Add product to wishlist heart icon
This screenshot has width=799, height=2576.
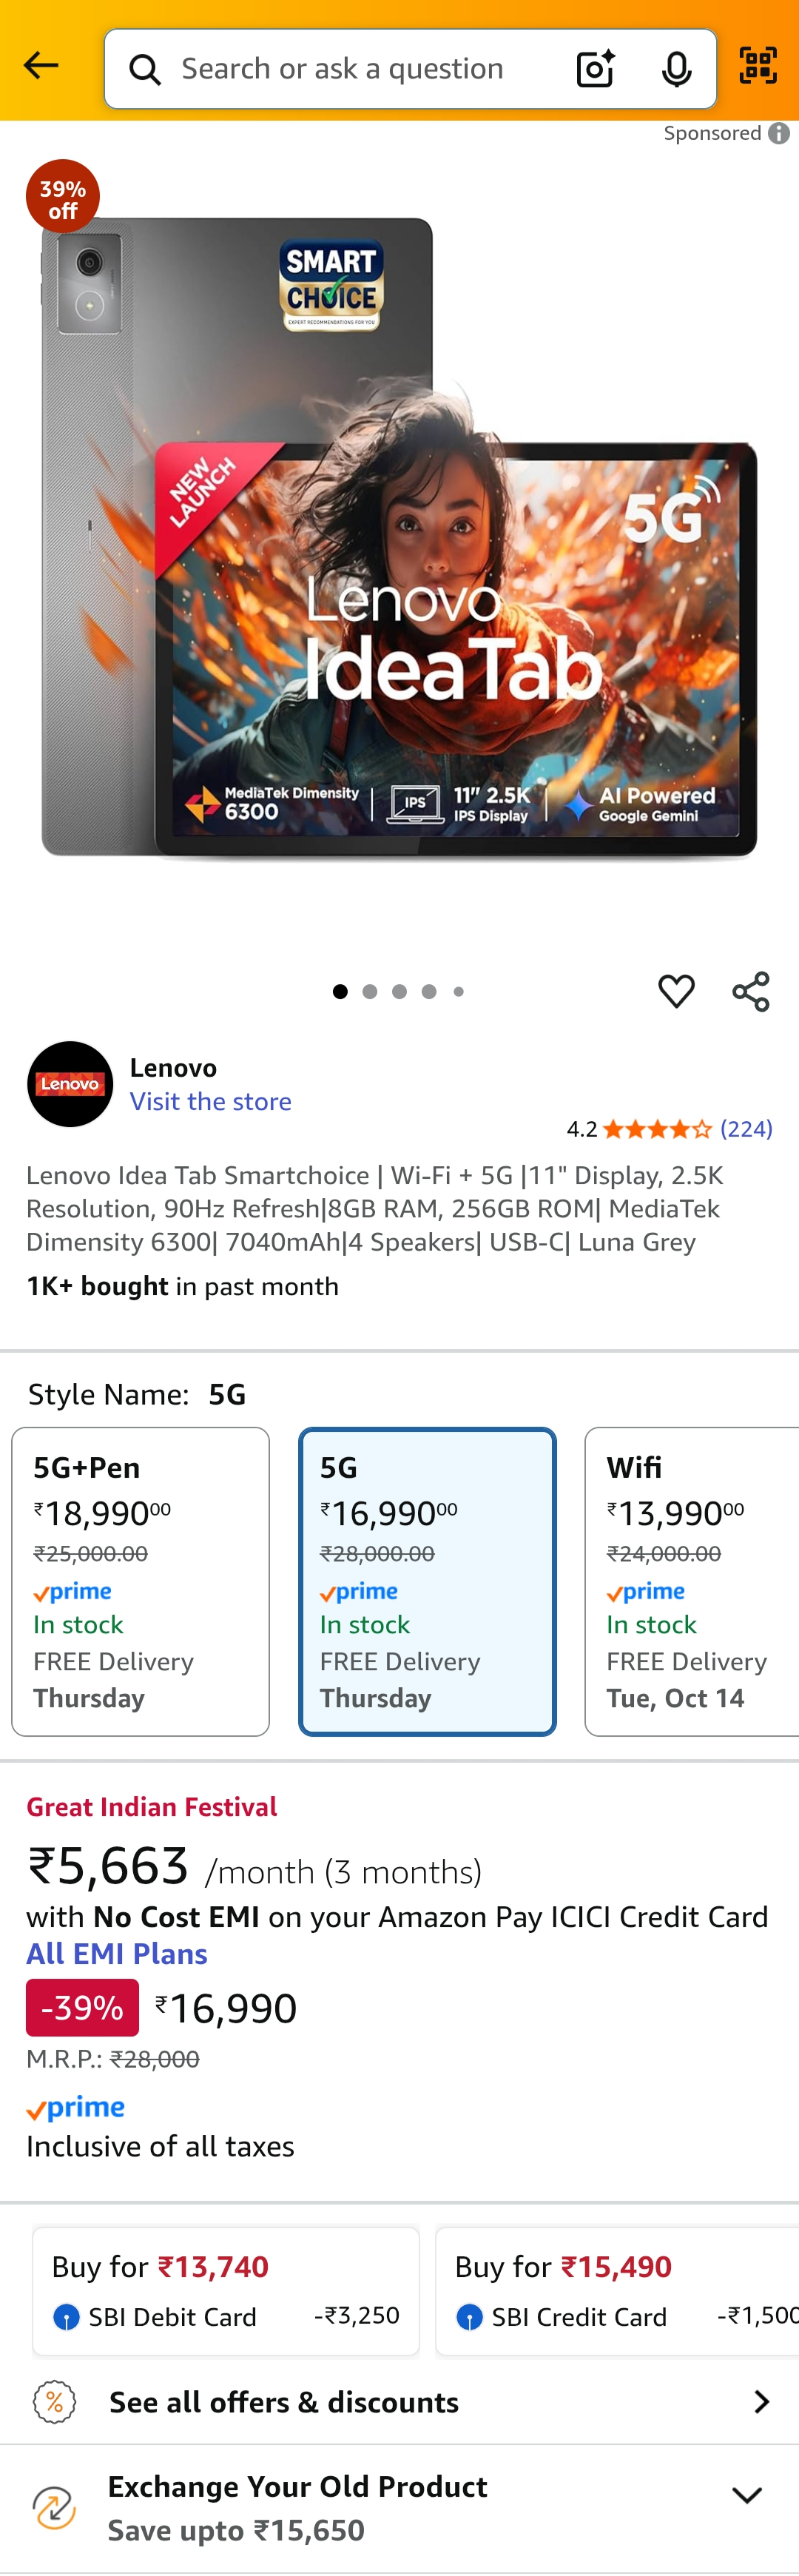[676, 991]
